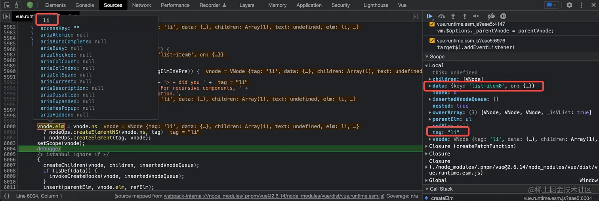The height and width of the screenshot is (201, 599).
Task: Open the Network tab
Action: (x=141, y=5)
